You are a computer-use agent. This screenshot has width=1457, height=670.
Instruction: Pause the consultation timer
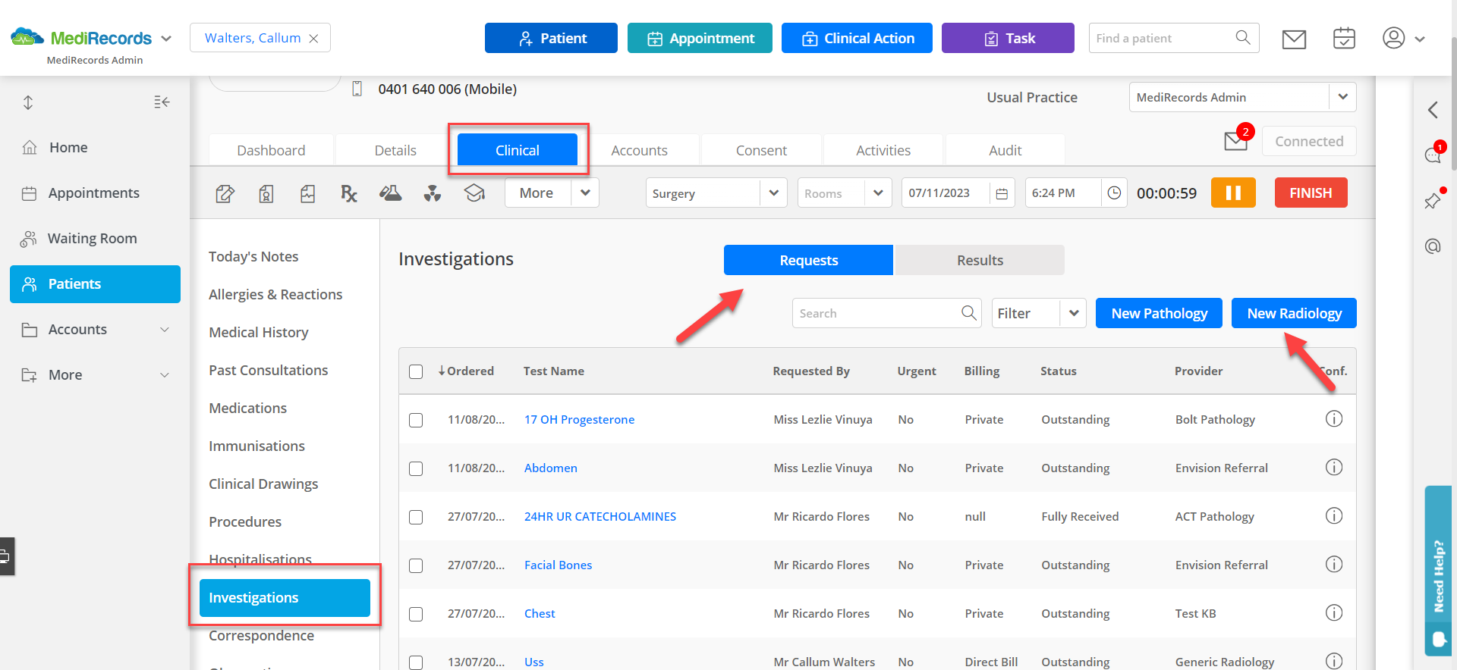(x=1233, y=193)
